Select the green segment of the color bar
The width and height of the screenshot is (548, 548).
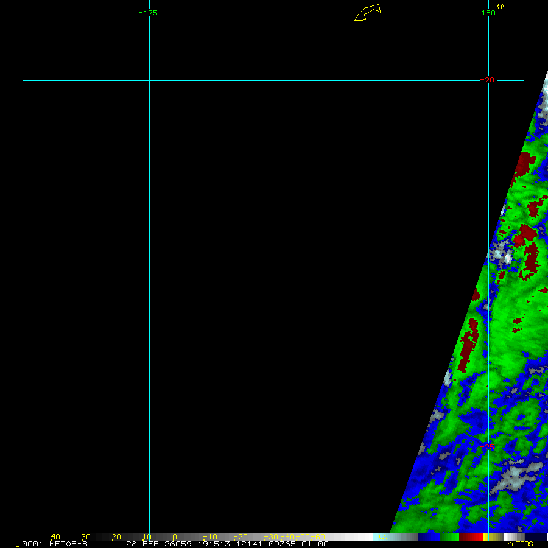click(449, 537)
